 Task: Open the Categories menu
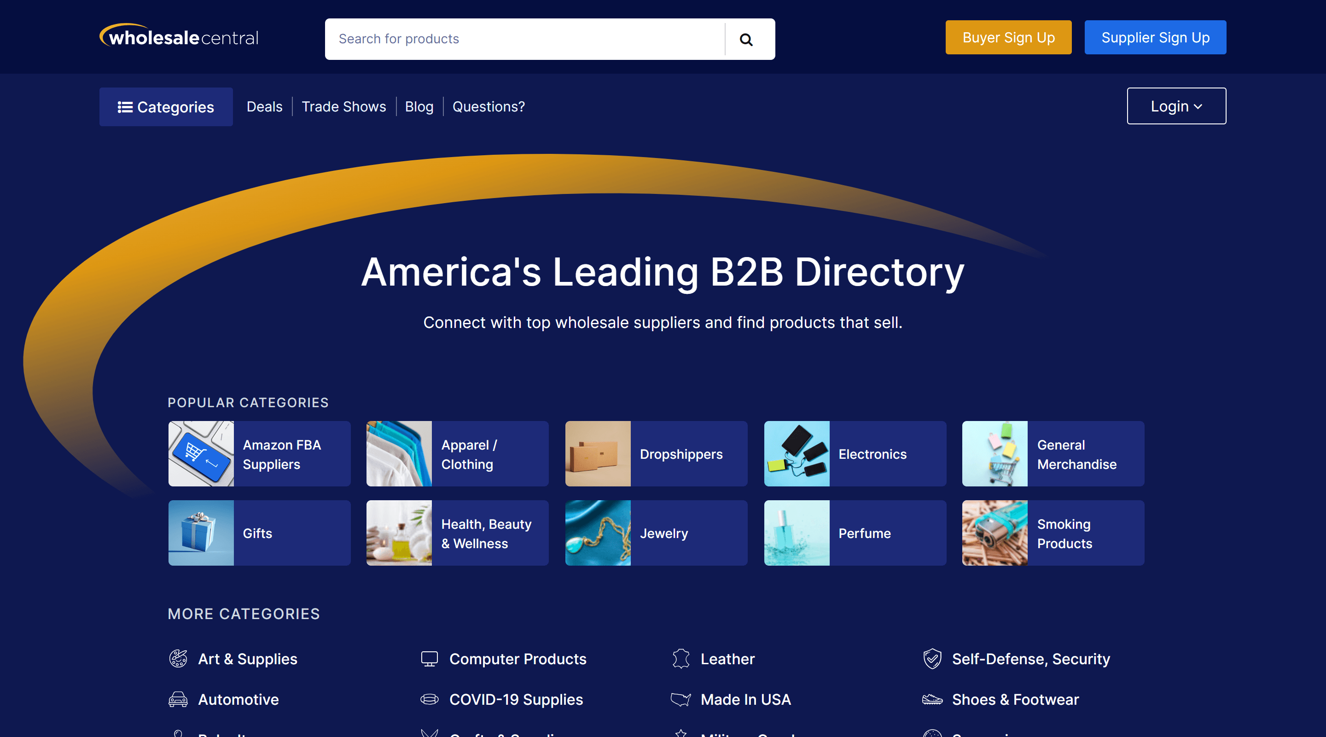click(166, 106)
